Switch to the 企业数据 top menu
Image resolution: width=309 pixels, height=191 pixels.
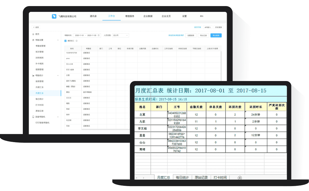pos(148,16)
